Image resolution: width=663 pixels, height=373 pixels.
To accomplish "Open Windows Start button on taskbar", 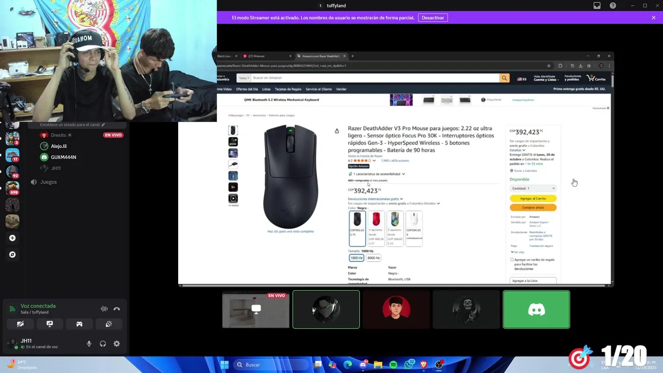I will (224, 365).
